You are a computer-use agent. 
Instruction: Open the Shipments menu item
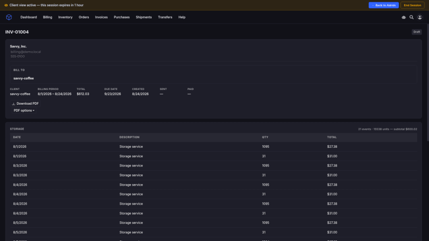coord(144,17)
